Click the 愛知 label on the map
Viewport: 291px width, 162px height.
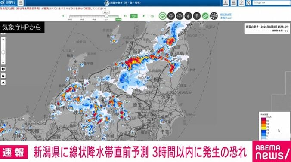[x=90, y=138]
